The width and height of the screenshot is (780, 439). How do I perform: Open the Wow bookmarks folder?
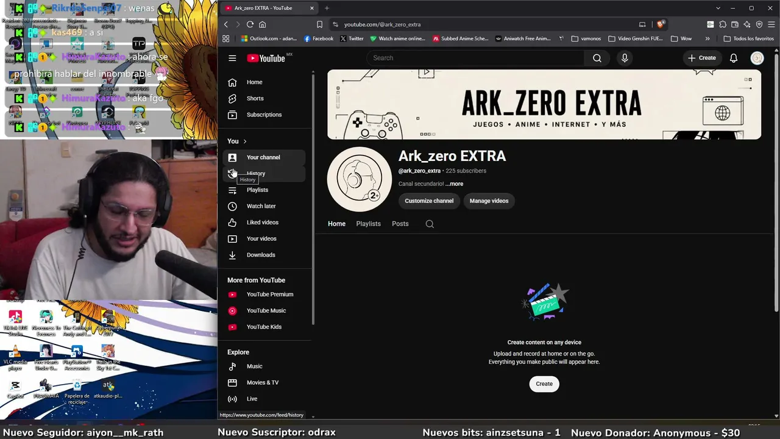681,38
